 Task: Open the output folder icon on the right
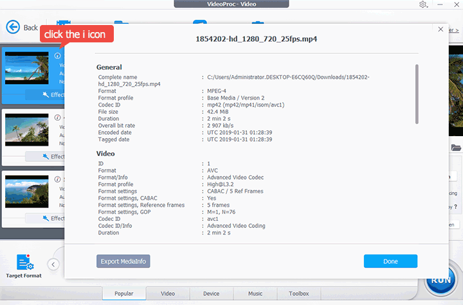click(456, 148)
